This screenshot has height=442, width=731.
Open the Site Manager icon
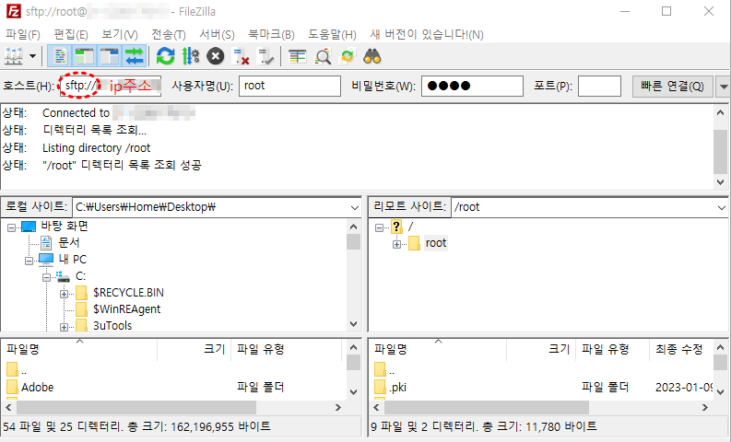pyautogui.click(x=14, y=57)
